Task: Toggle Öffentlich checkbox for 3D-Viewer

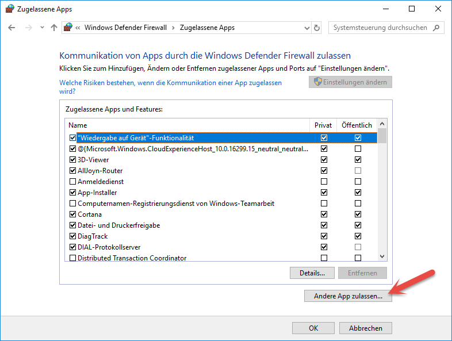Action: pos(358,160)
